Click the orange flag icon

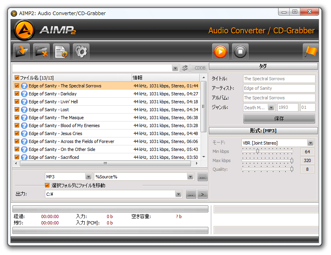pos(311,52)
